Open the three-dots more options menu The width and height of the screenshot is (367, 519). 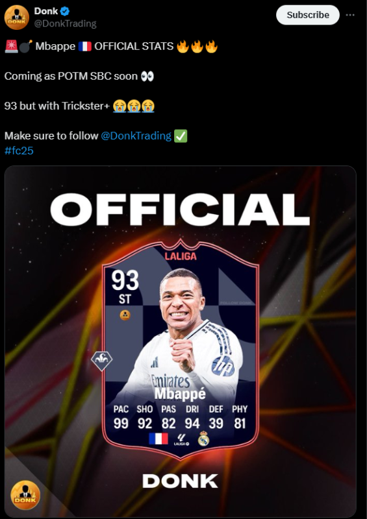click(350, 15)
